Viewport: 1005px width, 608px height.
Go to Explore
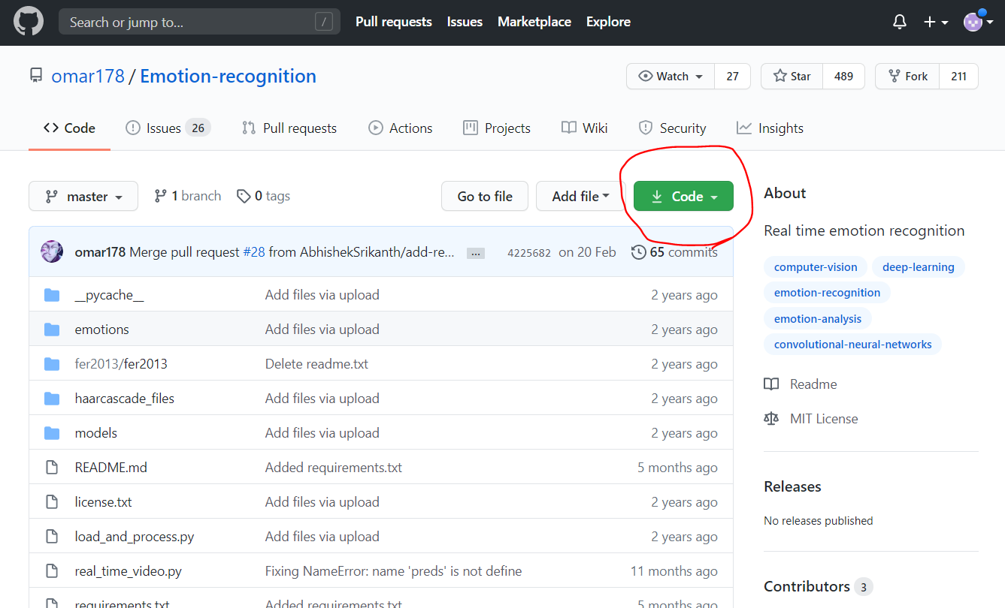608,22
